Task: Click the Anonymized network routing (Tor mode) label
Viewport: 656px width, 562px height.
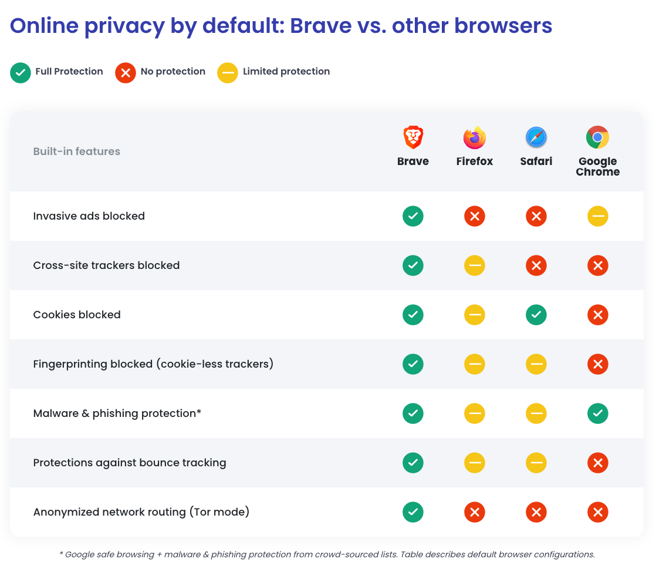Action: (x=141, y=511)
